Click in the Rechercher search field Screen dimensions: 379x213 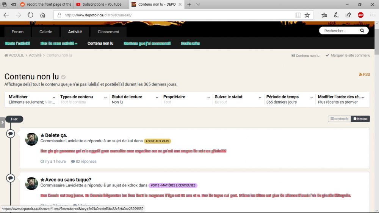pyautogui.click(x=339, y=31)
